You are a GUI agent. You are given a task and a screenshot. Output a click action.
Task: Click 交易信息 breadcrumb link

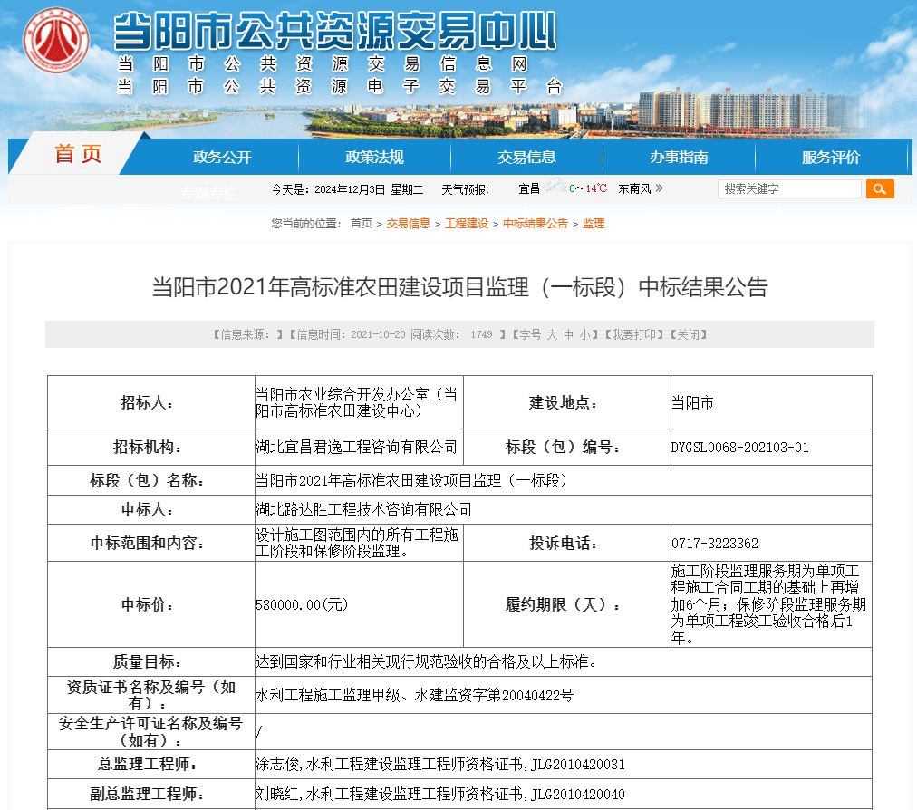(408, 224)
